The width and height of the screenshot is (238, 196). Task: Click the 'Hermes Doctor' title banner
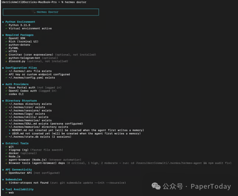pos(51,12)
